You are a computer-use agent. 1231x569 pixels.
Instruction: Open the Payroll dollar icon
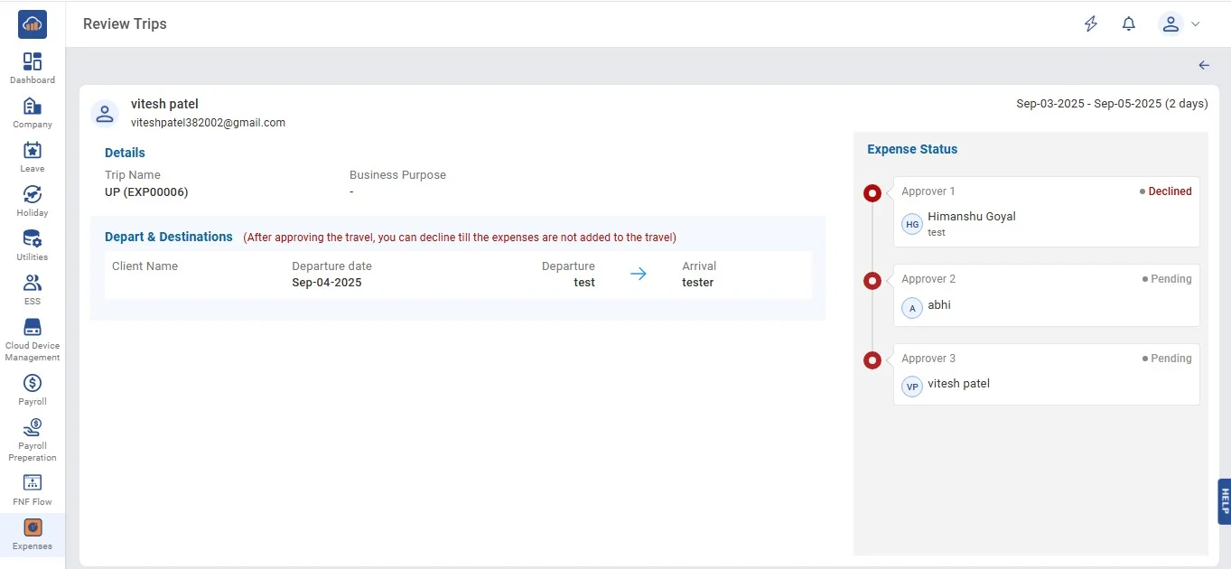tap(33, 384)
